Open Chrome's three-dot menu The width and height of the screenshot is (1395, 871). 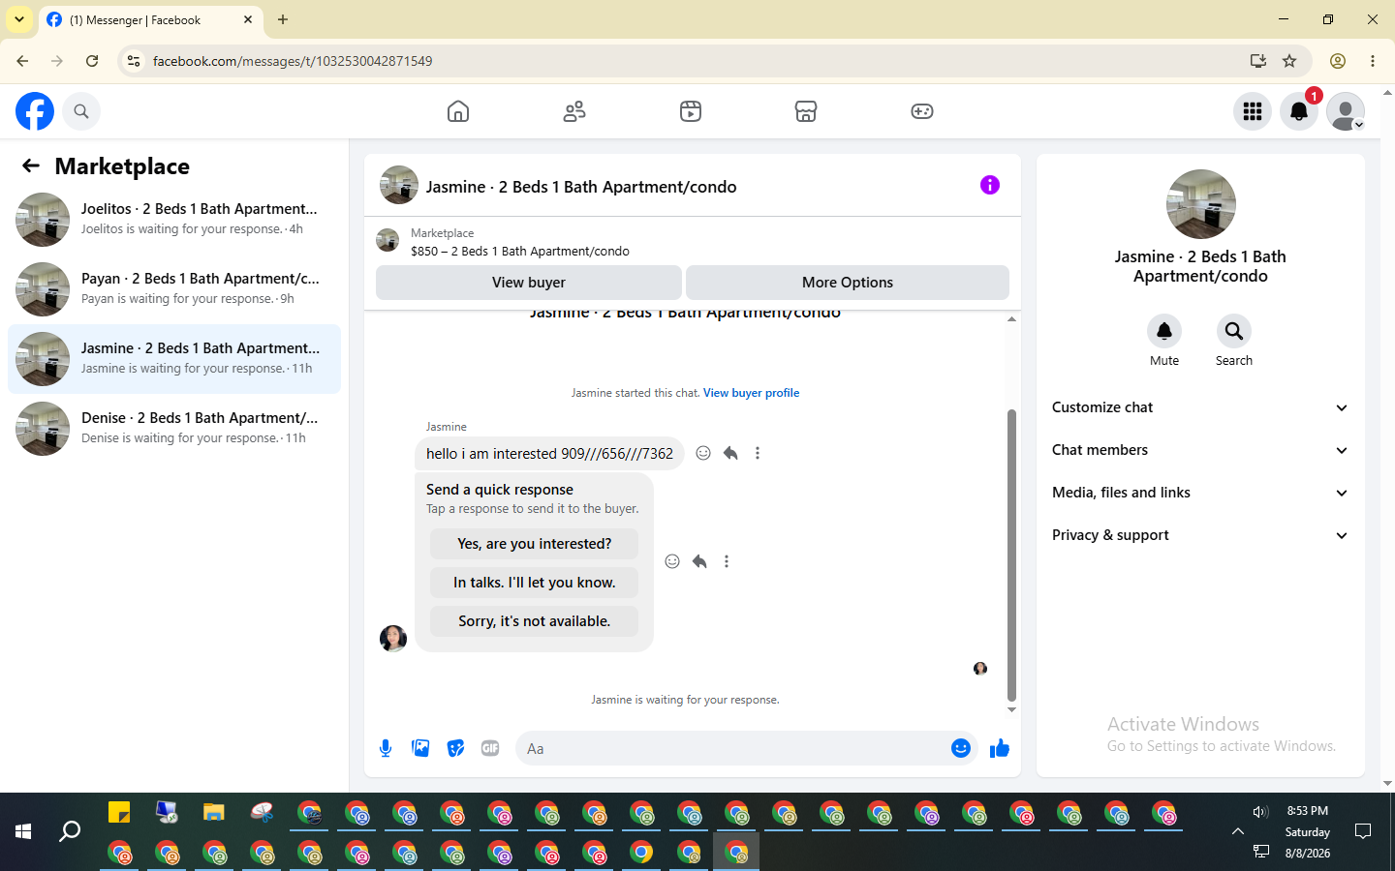click(1373, 61)
